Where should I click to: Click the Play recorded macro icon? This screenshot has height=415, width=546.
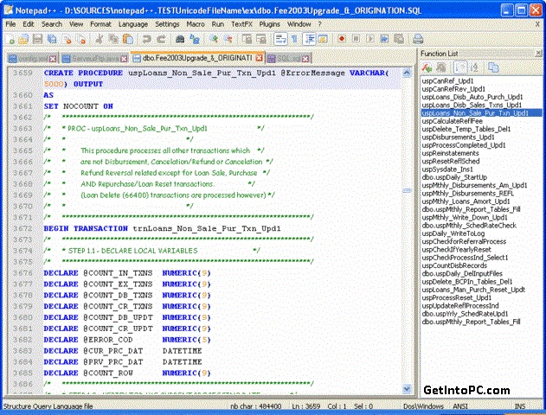pos(370,39)
